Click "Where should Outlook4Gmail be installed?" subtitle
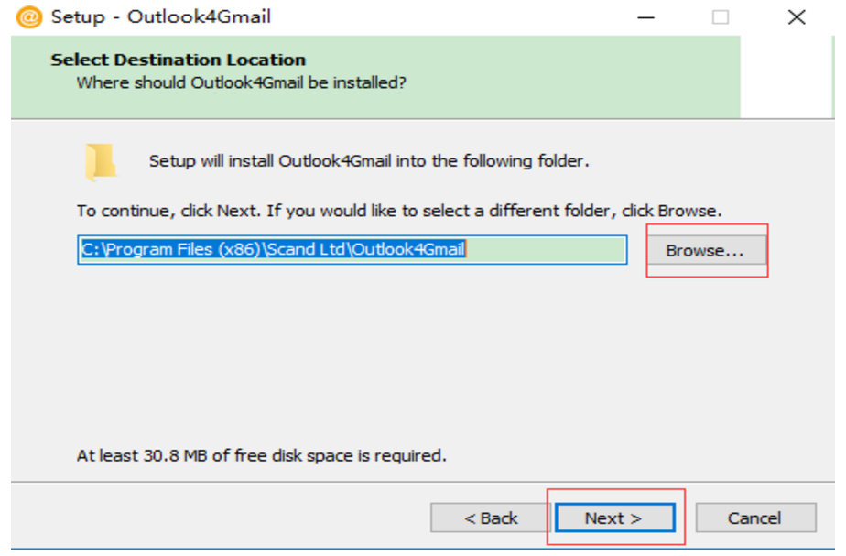Viewport: 846px width, 556px height. (x=241, y=82)
